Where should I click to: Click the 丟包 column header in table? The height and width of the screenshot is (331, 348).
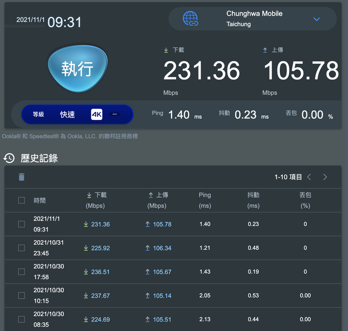click(305, 201)
